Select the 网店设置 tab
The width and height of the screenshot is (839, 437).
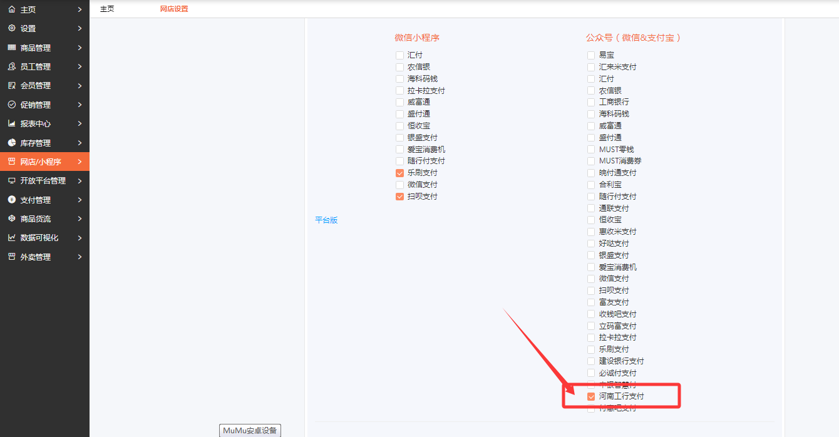tap(173, 9)
